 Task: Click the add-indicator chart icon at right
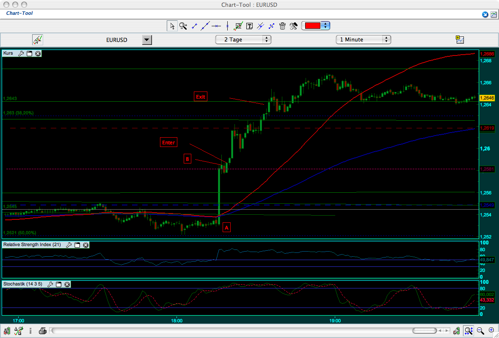(460, 39)
